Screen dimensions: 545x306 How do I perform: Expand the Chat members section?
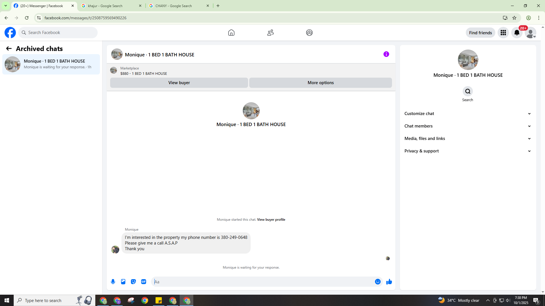tap(468, 126)
